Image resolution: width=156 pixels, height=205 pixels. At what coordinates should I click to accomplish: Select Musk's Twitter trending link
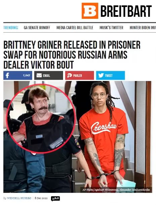tap(111, 28)
